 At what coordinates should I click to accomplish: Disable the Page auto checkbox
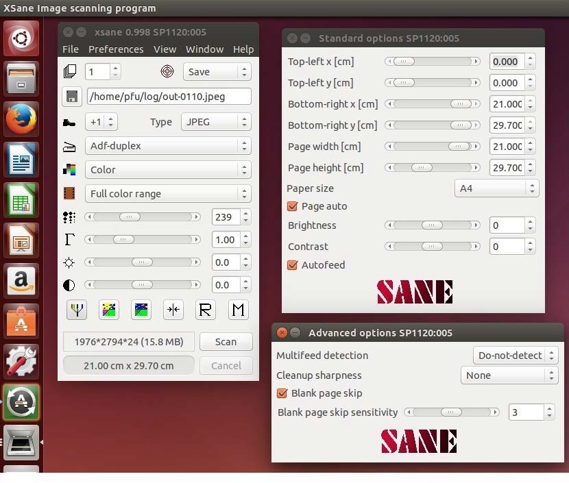pyautogui.click(x=292, y=206)
